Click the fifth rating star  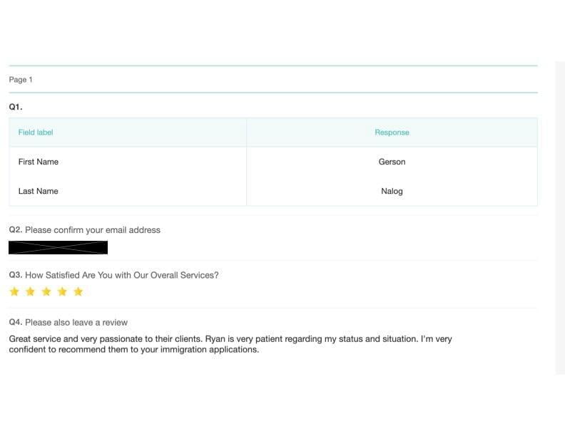coord(78,291)
